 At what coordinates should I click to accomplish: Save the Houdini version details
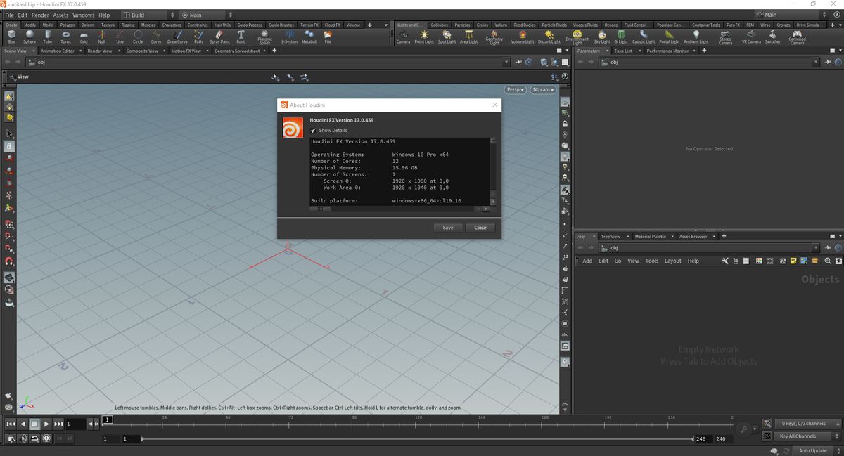click(x=448, y=227)
